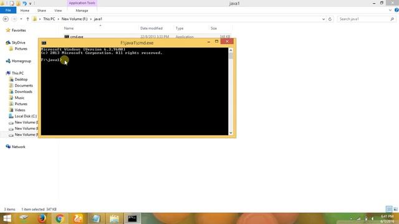Switch to the Share ribbon tab
Viewport: 399px width, 224px height.
pos(42,11)
